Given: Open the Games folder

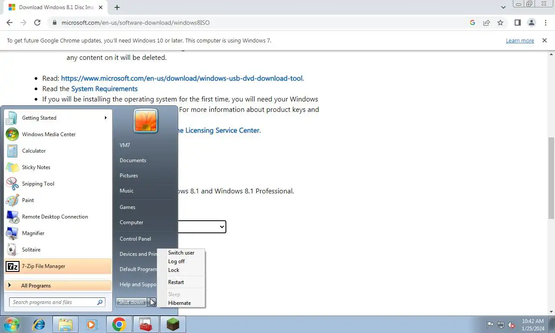Looking at the screenshot, I should pyautogui.click(x=127, y=207).
